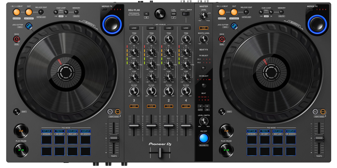Screen dimensions: 337x168
Task: Tap the left deck Jog Cutter button
Action: [x=29, y=26]
